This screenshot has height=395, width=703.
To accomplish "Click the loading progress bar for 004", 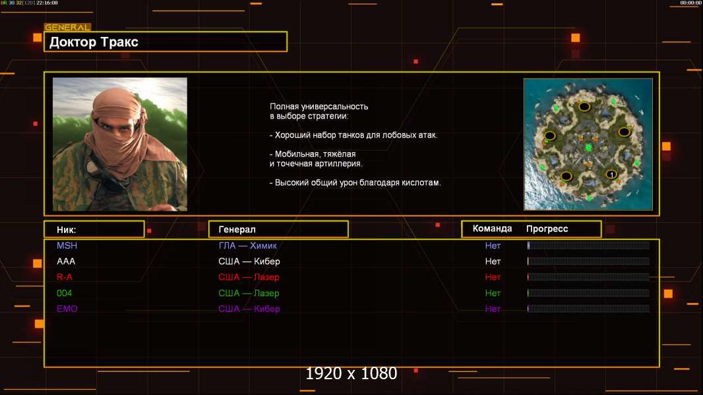I will click(x=588, y=293).
